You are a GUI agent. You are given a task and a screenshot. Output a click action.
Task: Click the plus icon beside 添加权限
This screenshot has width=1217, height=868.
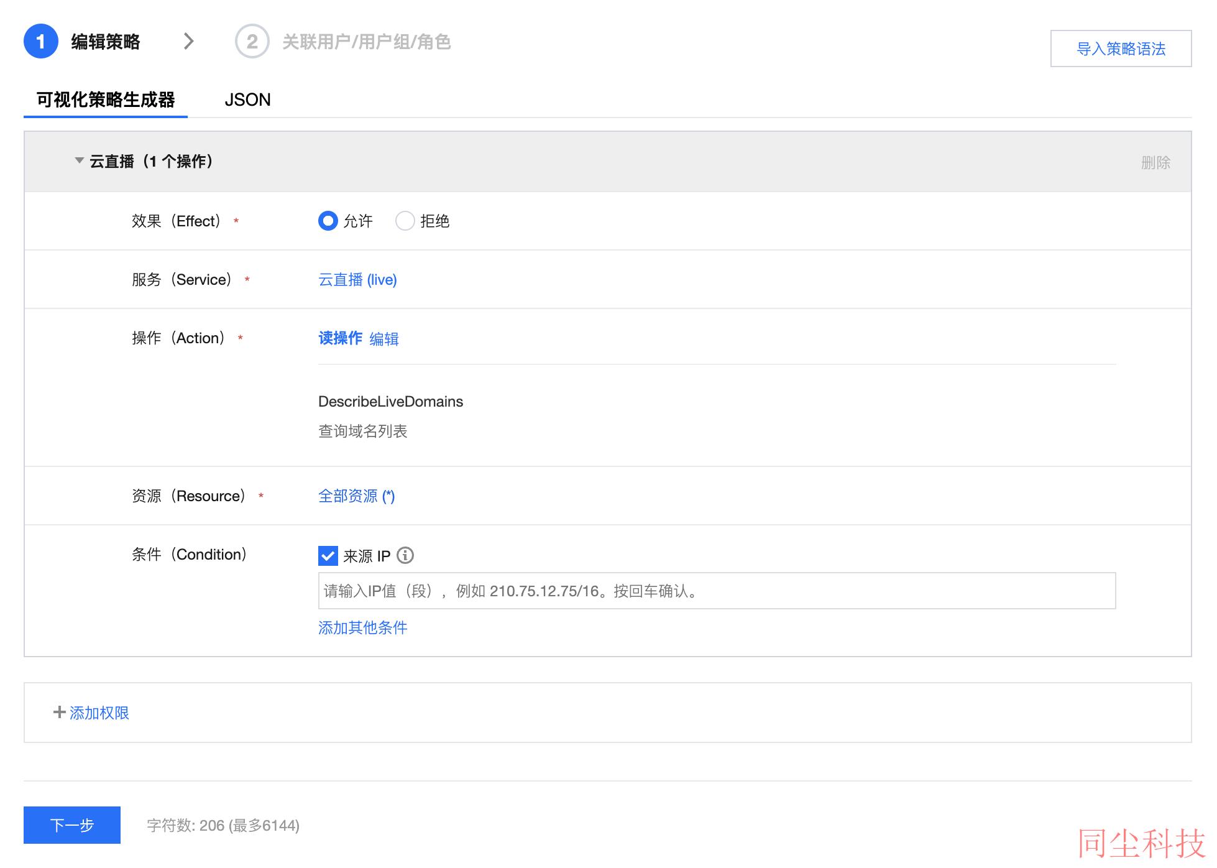point(60,712)
